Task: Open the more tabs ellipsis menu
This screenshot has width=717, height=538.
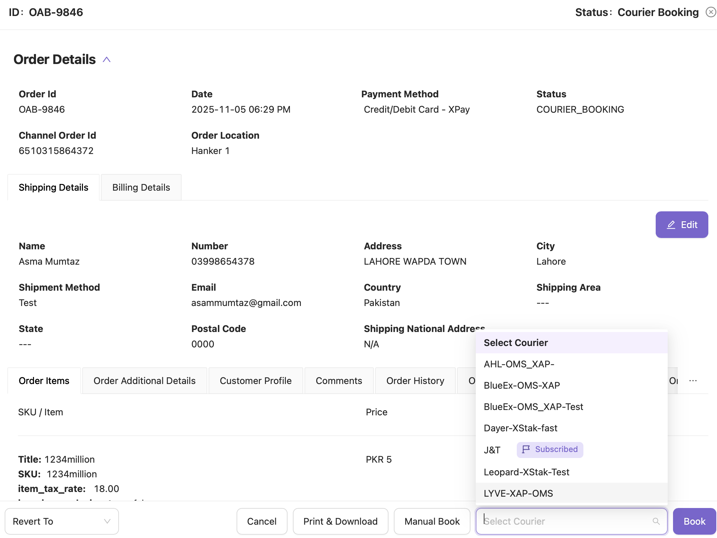Action: point(693,381)
